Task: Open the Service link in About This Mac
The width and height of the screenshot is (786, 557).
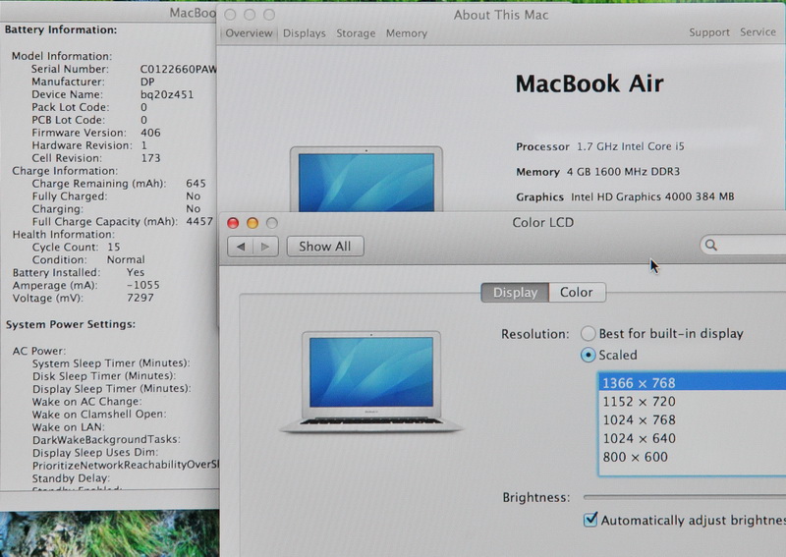Action: [758, 32]
